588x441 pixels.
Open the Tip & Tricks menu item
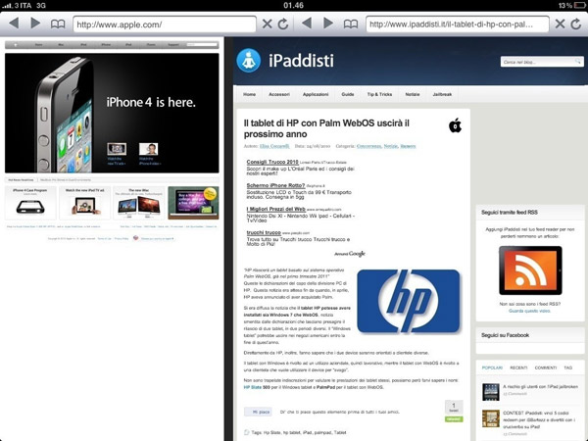click(x=379, y=94)
